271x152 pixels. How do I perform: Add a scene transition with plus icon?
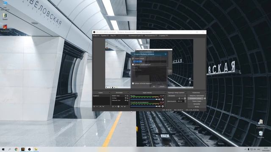[179, 98]
